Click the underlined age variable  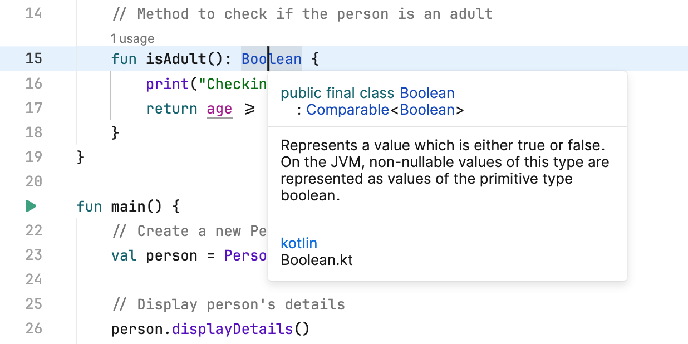click(219, 109)
